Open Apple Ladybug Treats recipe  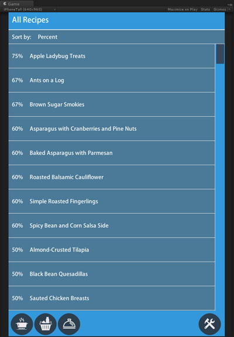(x=112, y=56)
